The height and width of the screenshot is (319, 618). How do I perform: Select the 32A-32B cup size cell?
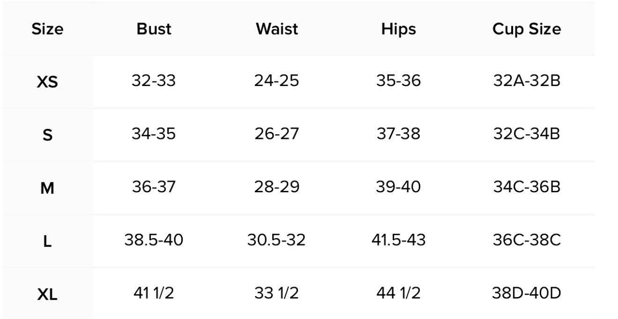point(527,81)
